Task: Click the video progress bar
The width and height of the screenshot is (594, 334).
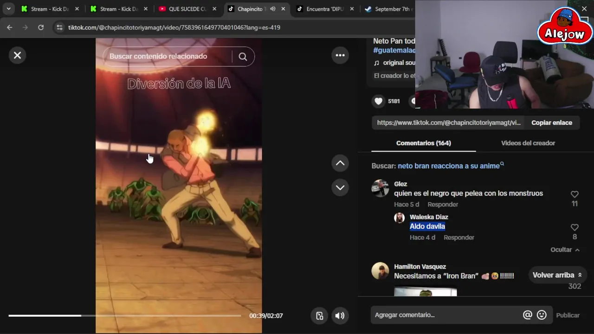Action: coord(124,315)
